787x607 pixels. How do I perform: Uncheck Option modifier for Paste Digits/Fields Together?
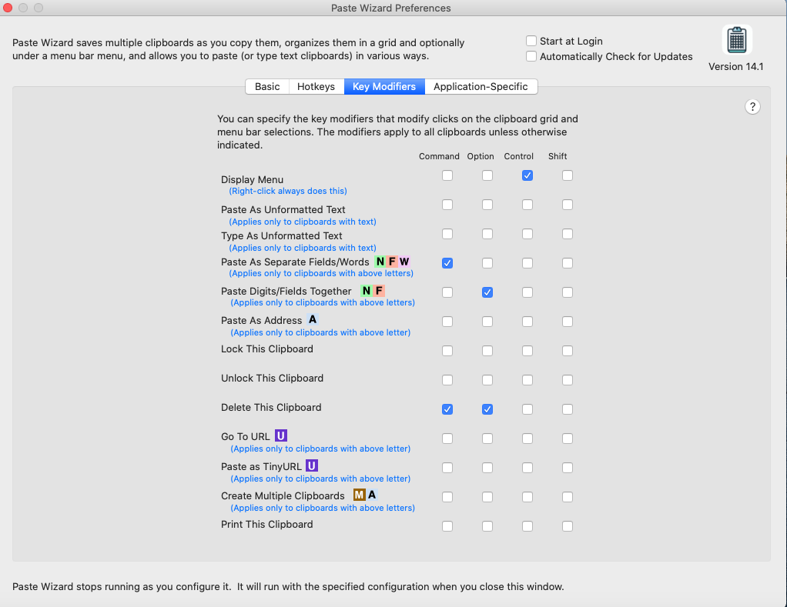click(x=487, y=292)
